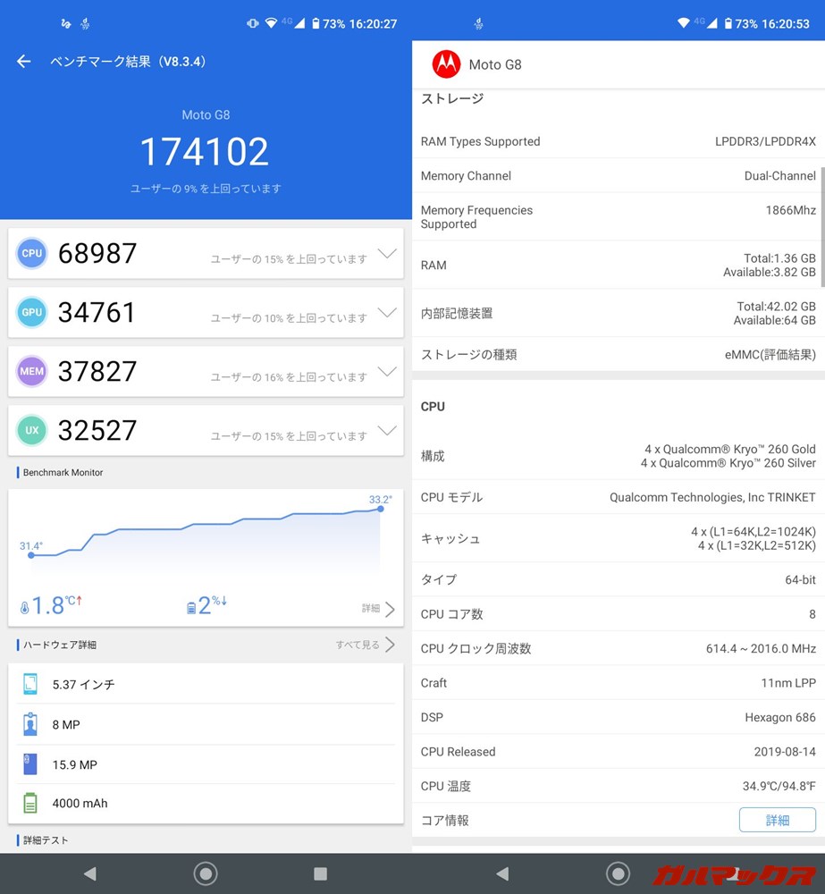
Task: Select the MEM score badge icon
Action: click(x=31, y=371)
